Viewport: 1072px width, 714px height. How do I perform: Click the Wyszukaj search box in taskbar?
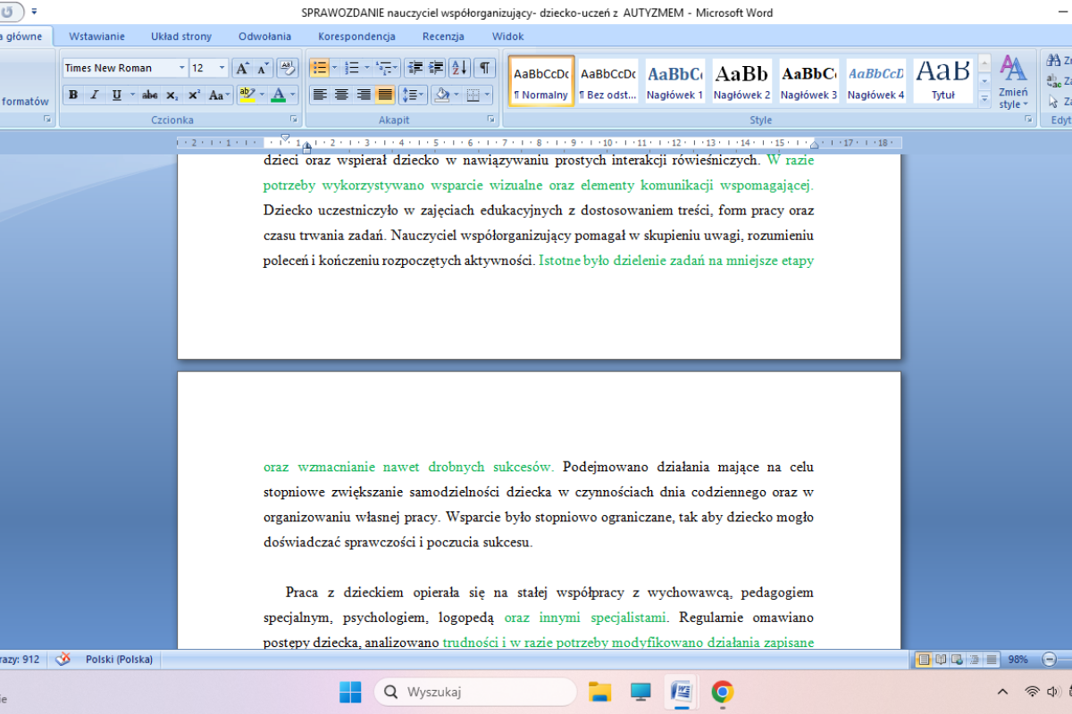(x=475, y=692)
